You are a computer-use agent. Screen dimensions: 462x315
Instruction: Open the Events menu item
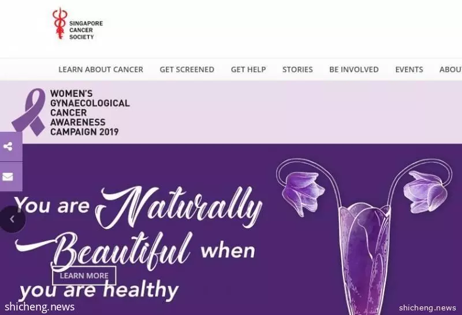coord(409,70)
